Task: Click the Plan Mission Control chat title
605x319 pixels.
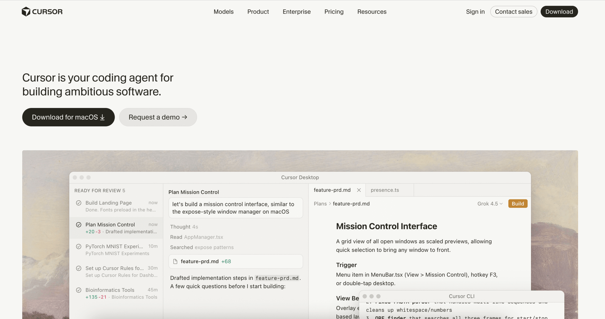Action: [x=194, y=192]
